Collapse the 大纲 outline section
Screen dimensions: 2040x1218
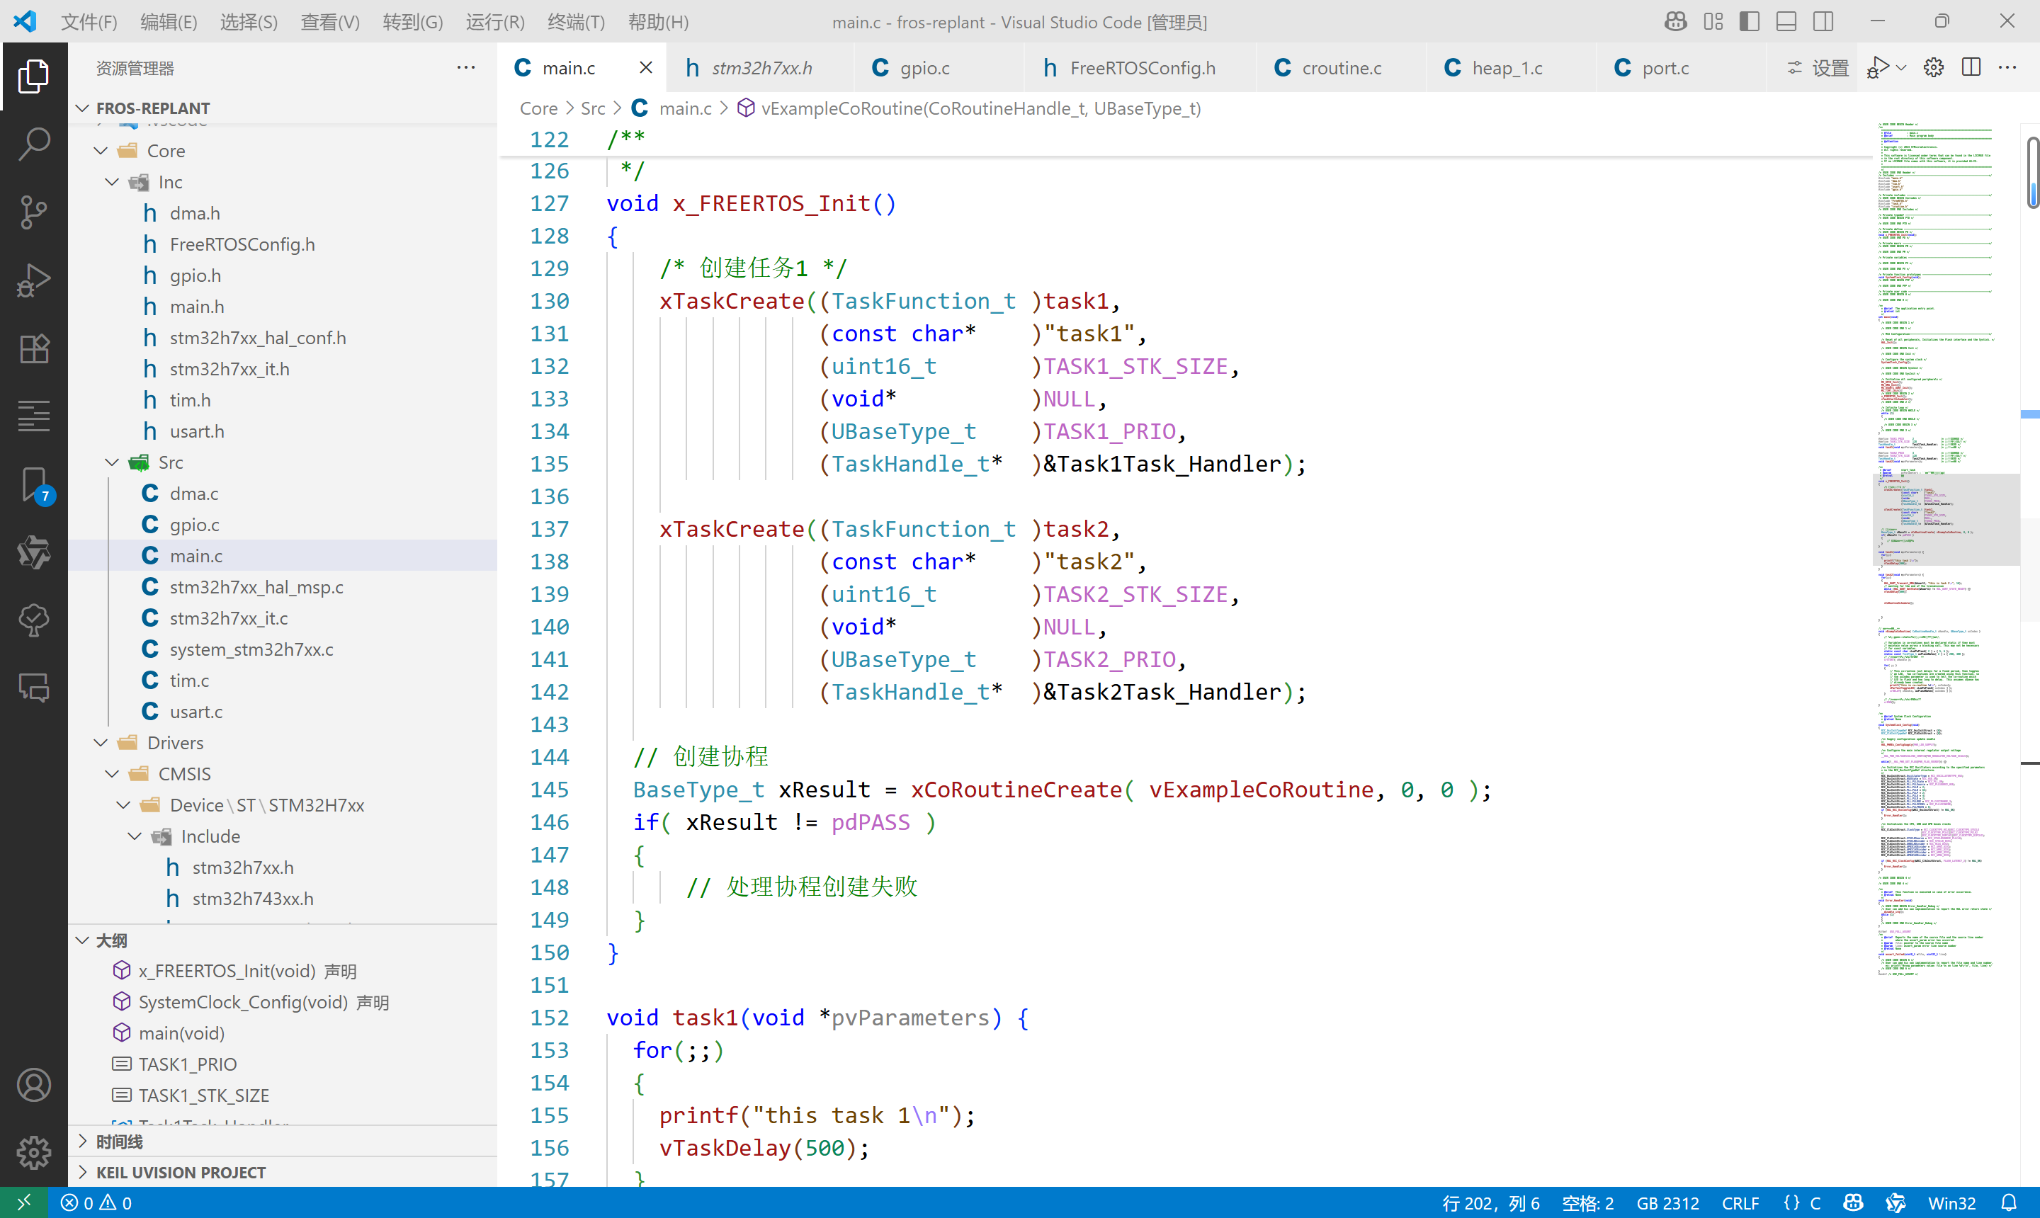pos(83,940)
